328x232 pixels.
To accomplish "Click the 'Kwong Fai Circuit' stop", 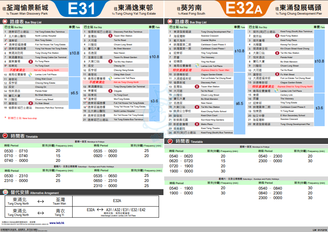I will tap(289, 45).
